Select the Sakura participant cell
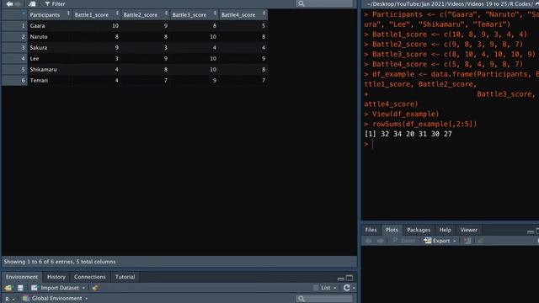Viewport: 539px width, 303px height. (50, 48)
